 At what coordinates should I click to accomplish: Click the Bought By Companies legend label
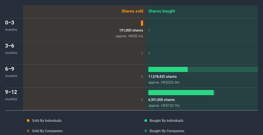coord(167,131)
